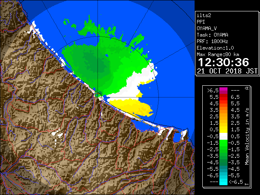The image size is (260, 195).
Task: Click the yellow legend band near 1.5
Action: tap(223, 130)
